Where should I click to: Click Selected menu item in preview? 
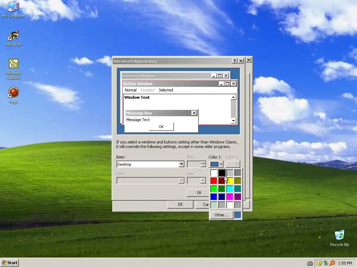pyautogui.click(x=166, y=90)
